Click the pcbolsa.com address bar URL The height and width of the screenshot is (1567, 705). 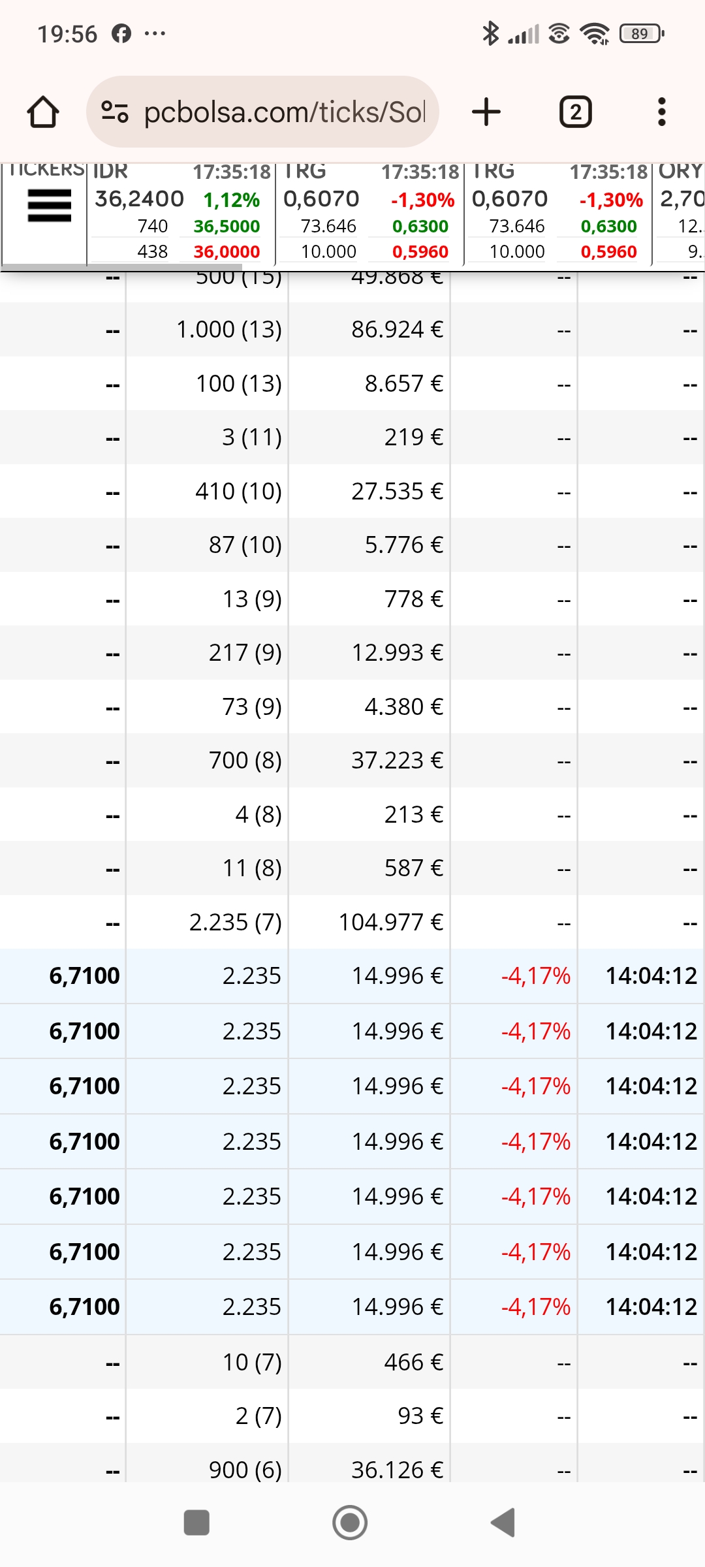[x=284, y=112]
